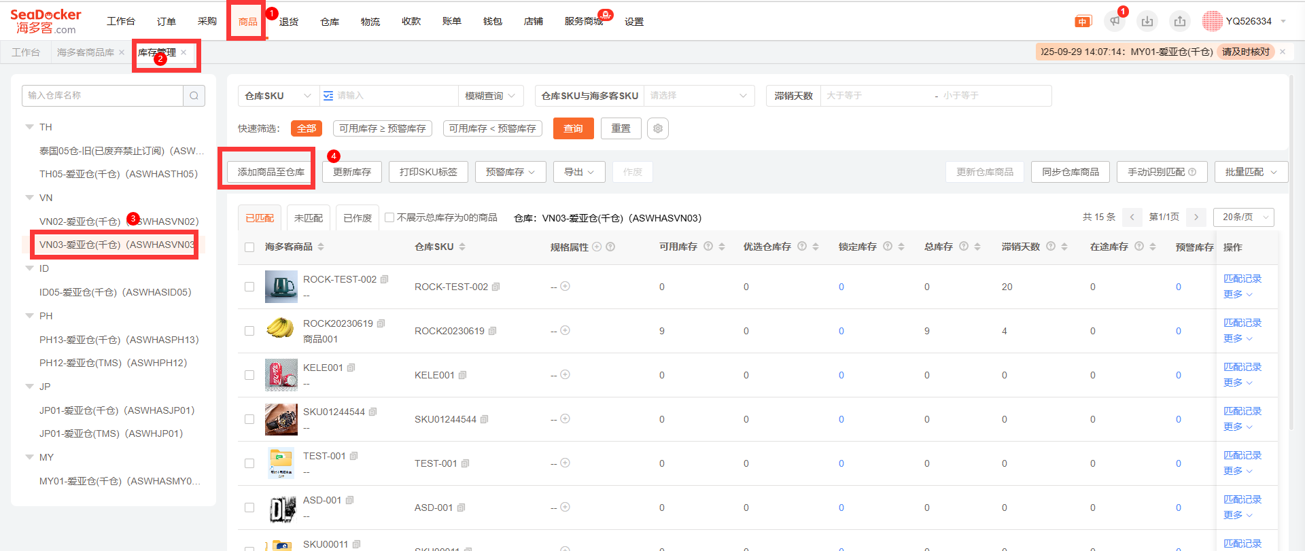The image size is (1305, 551).
Task: Check the 不展示总库存为0的商品 checkbox
Action: [389, 217]
